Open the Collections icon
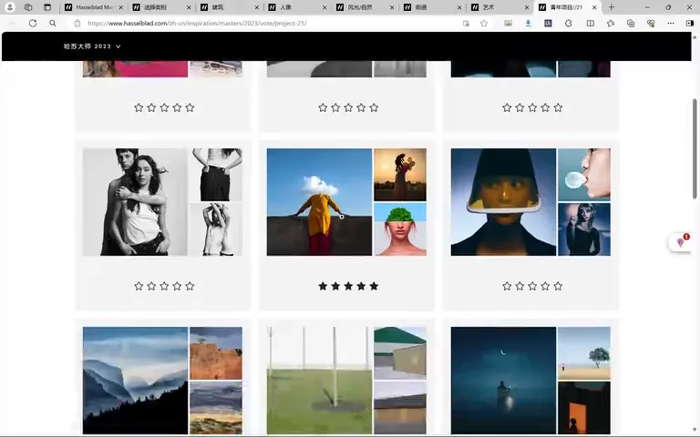700x437 pixels. point(631,23)
